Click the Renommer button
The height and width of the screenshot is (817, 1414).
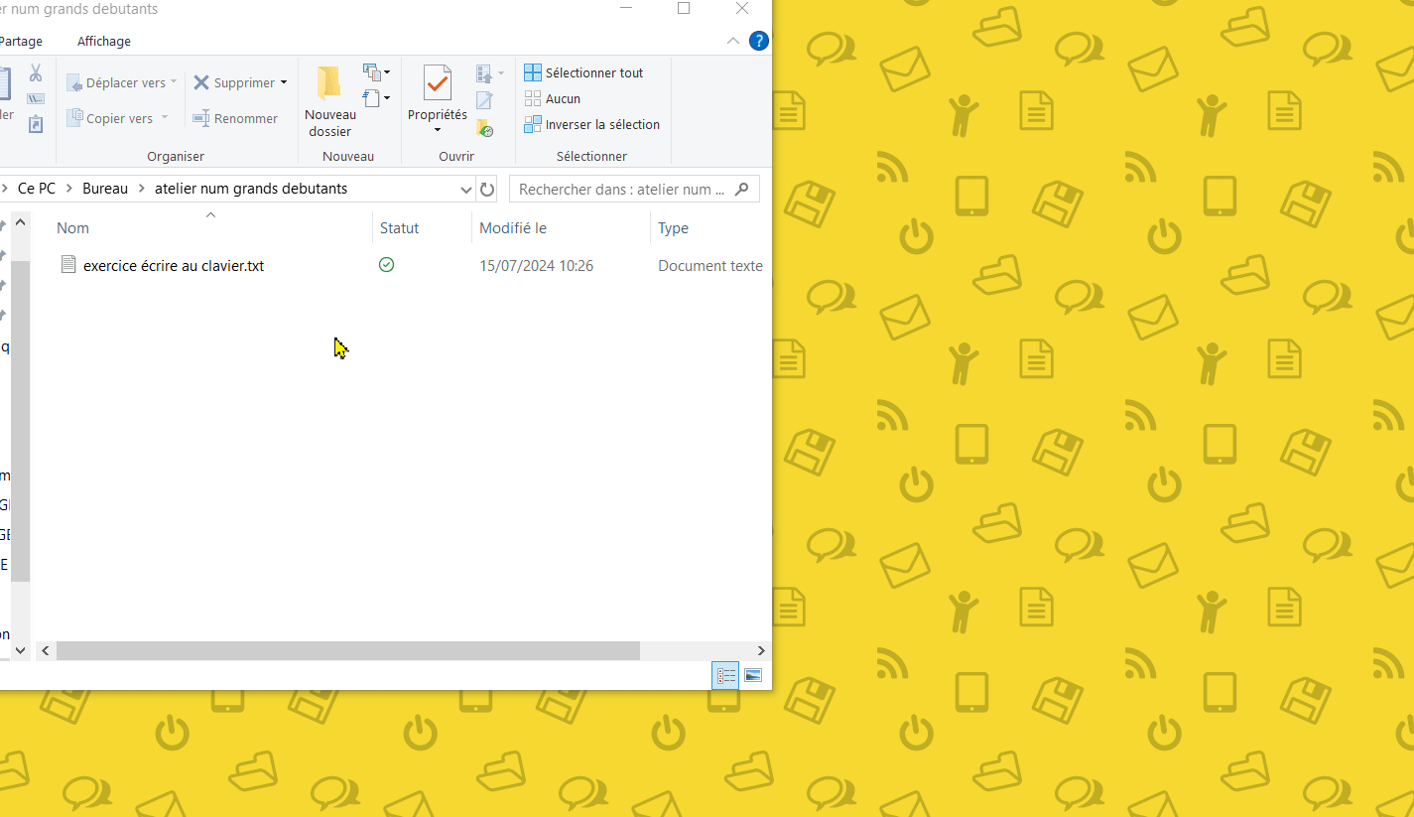click(235, 118)
